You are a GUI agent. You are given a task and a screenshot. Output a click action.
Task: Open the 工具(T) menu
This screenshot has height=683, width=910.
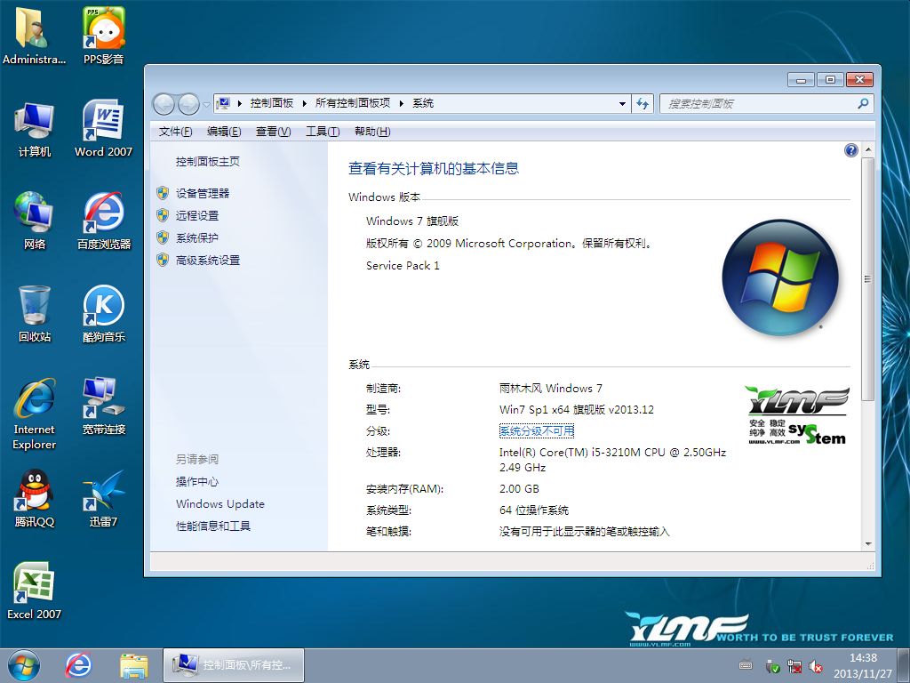pyautogui.click(x=323, y=132)
